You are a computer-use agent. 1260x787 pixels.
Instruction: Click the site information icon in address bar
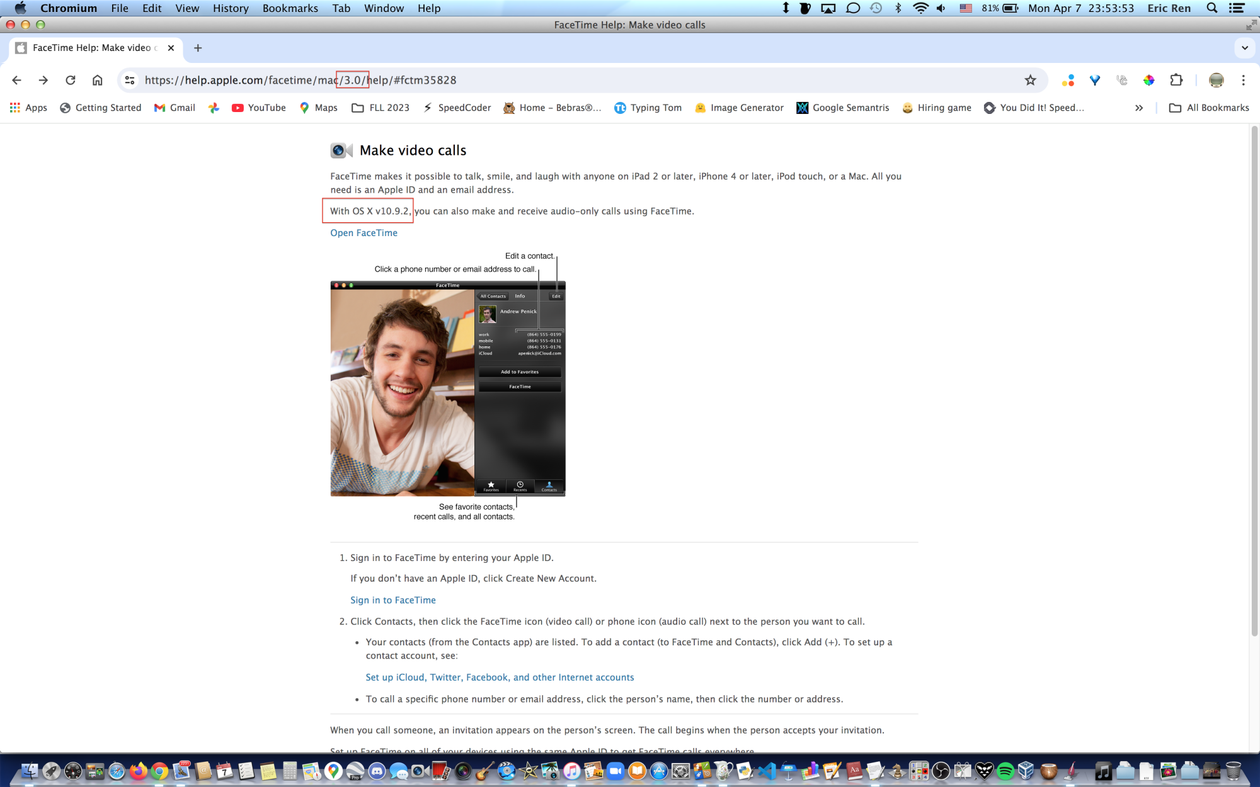130,80
